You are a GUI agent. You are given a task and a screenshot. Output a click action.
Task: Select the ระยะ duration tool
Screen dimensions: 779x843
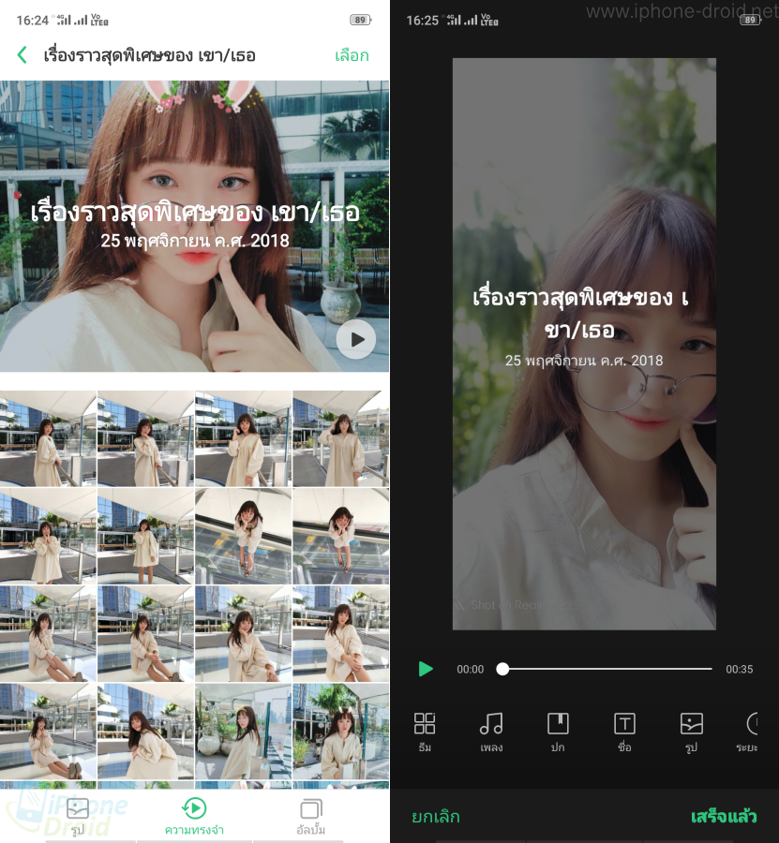[747, 732]
